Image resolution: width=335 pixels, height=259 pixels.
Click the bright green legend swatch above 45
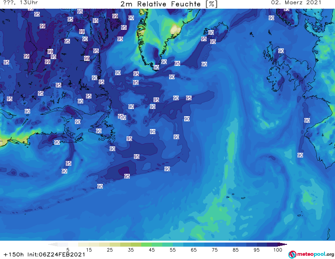pyautogui.click(x=147, y=244)
